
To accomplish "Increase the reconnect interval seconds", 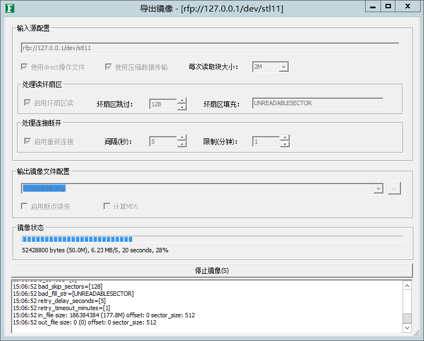I will pyautogui.click(x=182, y=138).
